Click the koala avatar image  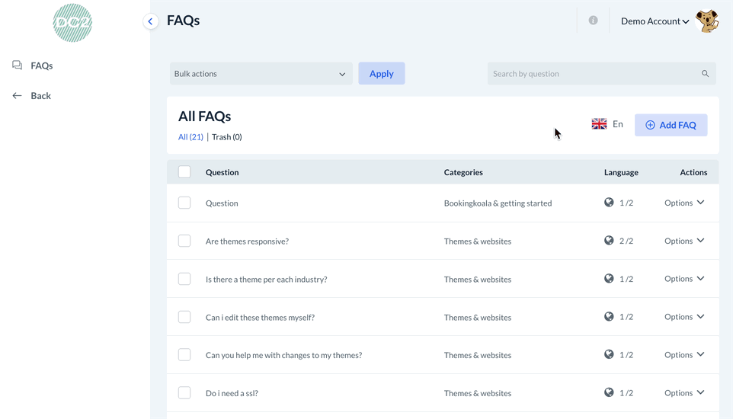(707, 21)
